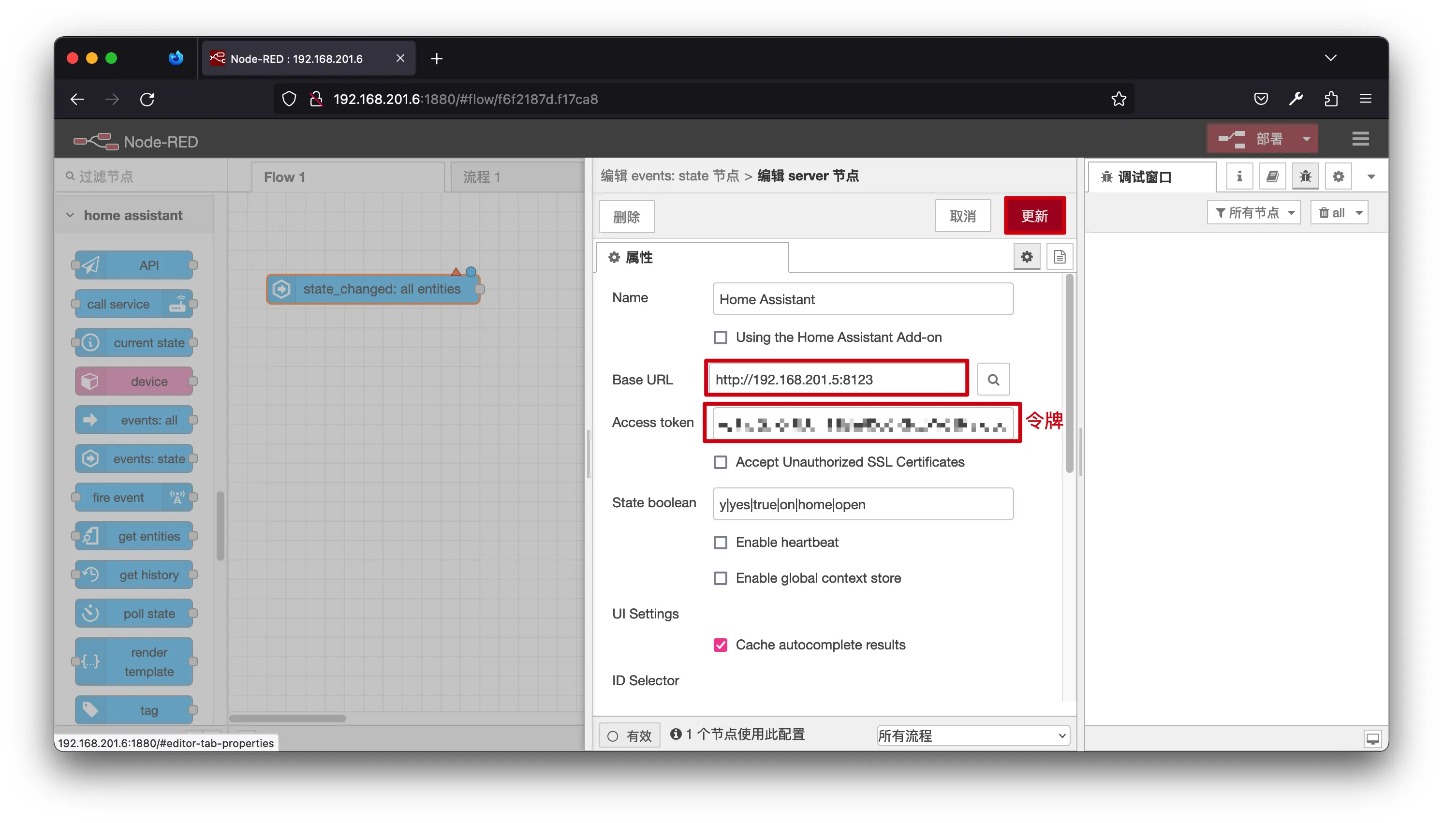Open the configuration nodes gear tab
The width and height of the screenshot is (1443, 823).
(x=1338, y=177)
